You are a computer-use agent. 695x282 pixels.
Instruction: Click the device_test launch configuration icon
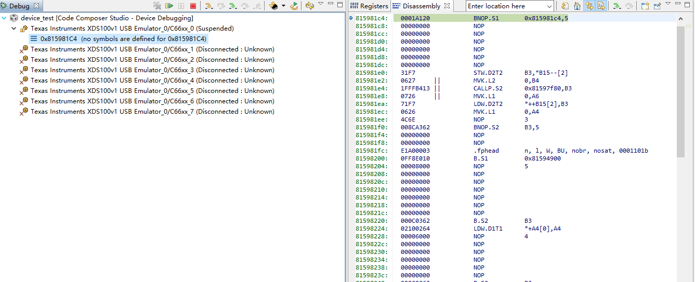pyautogui.click(x=14, y=18)
